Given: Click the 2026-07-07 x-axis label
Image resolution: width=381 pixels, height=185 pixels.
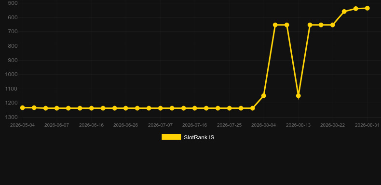Looking at the screenshot, I should (161, 125).
